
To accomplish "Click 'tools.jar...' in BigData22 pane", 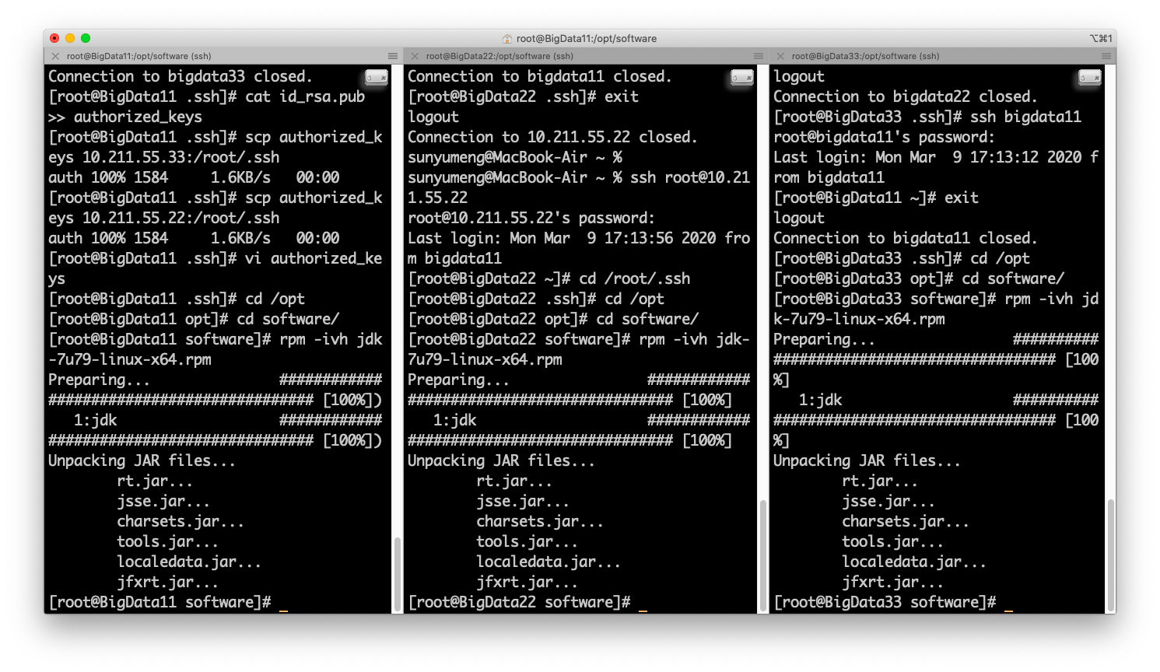I will tap(527, 541).
